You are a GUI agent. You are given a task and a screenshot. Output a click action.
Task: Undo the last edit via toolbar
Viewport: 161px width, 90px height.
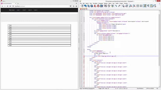click(x=116, y=6)
